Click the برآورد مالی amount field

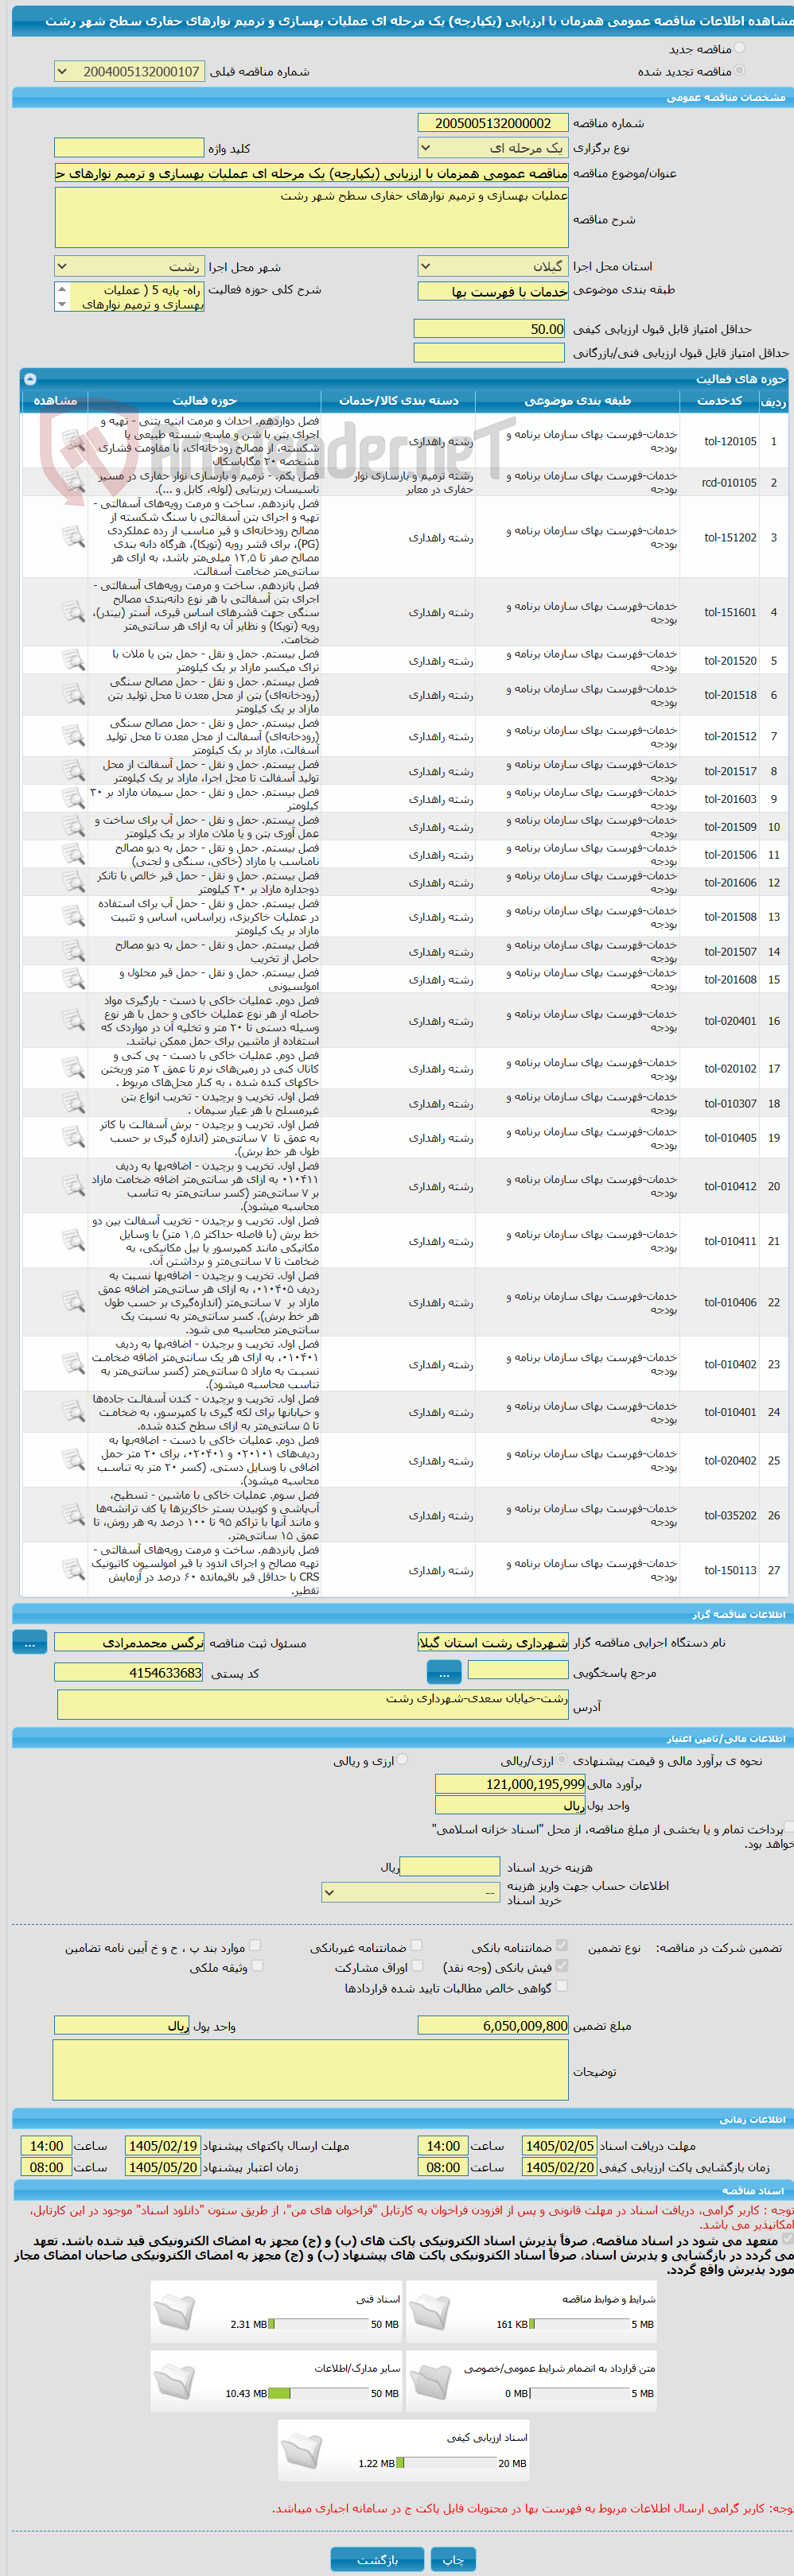[511, 1784]
